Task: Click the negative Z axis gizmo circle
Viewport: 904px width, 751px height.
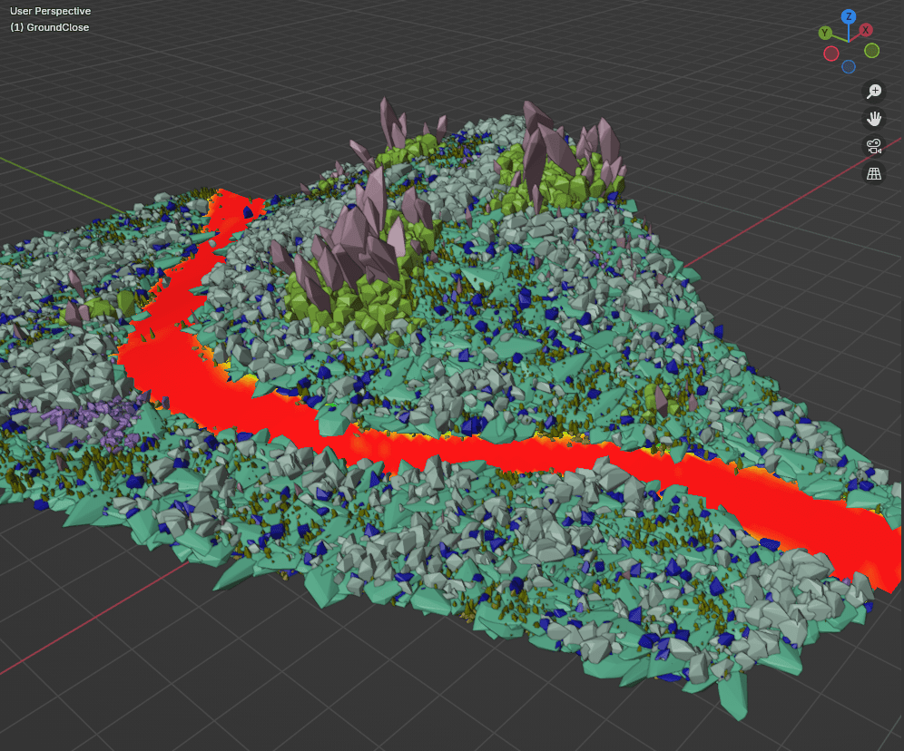Action: [849, 66]
